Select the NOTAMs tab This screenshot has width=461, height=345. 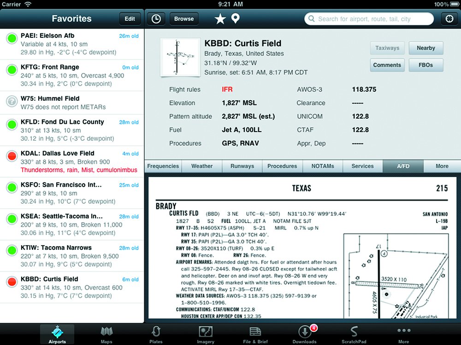point(323,166)
